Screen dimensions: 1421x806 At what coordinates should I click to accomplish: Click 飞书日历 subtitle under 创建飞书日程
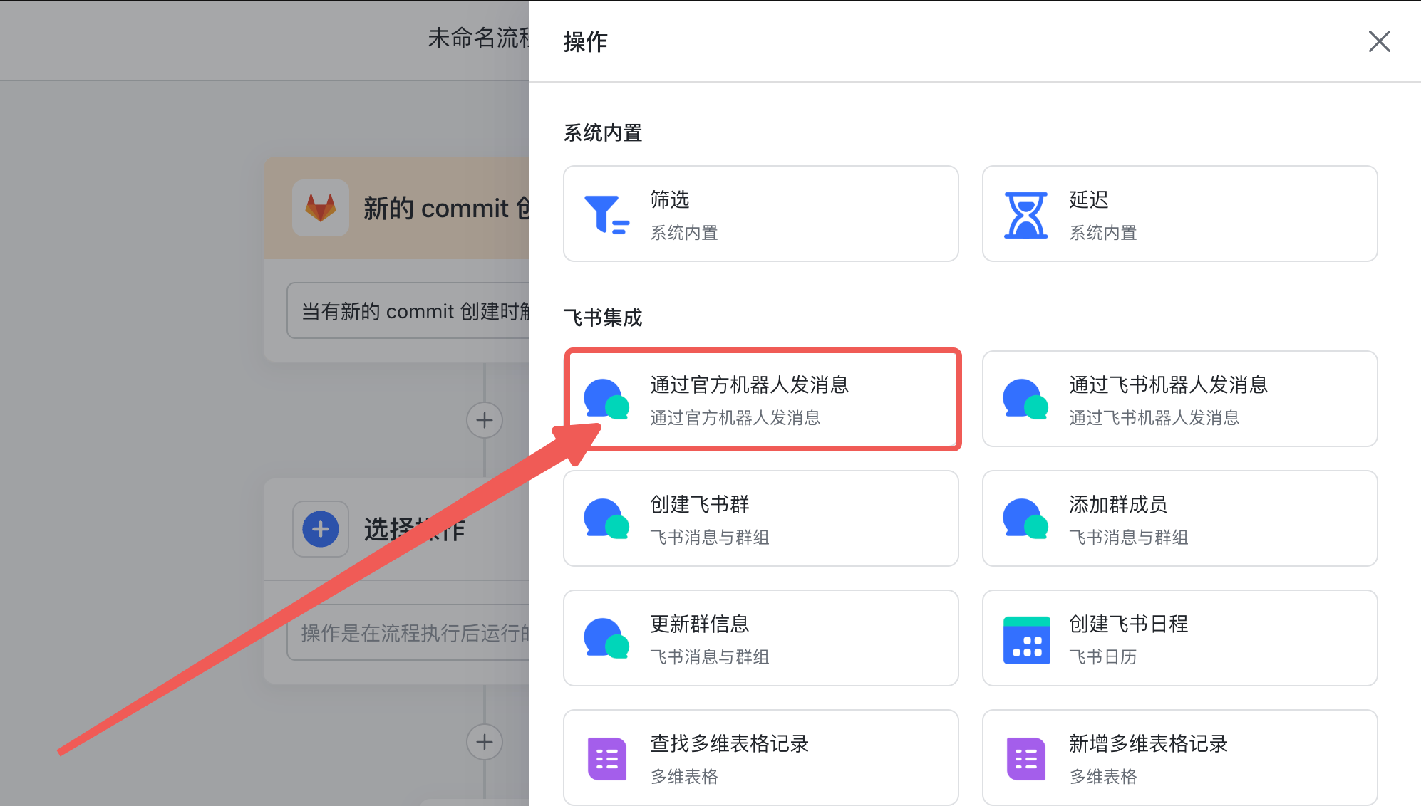click(x=1103, y=656)
